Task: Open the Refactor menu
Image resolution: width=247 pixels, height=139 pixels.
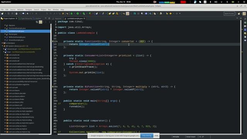Action: click(20, 10)
